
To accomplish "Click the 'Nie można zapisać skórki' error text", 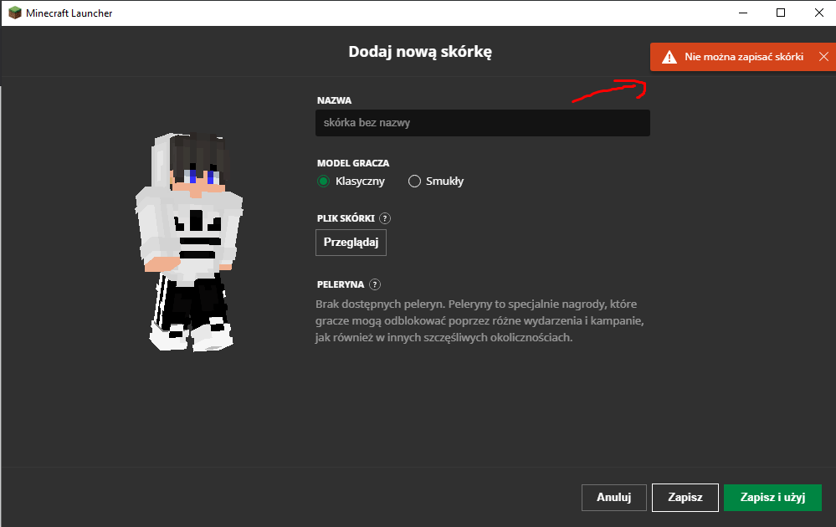I will tap(744, 57).
